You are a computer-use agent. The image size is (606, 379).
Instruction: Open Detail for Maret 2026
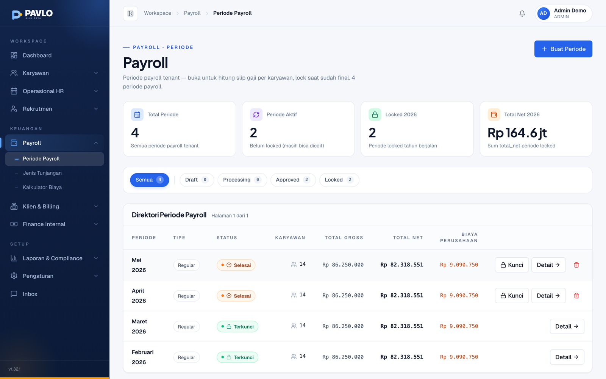tap(567, 326)
